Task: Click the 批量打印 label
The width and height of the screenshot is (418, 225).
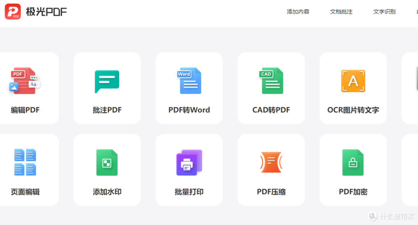Action: [189, 192]
